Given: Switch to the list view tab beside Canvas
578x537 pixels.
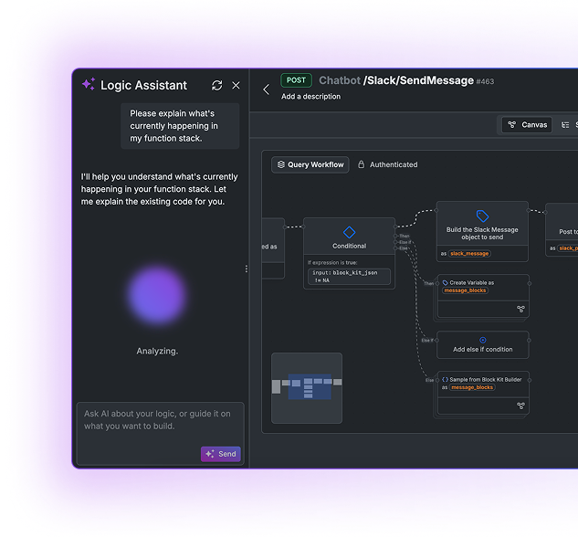Looking at the screenshot, I should pos(566,124).
